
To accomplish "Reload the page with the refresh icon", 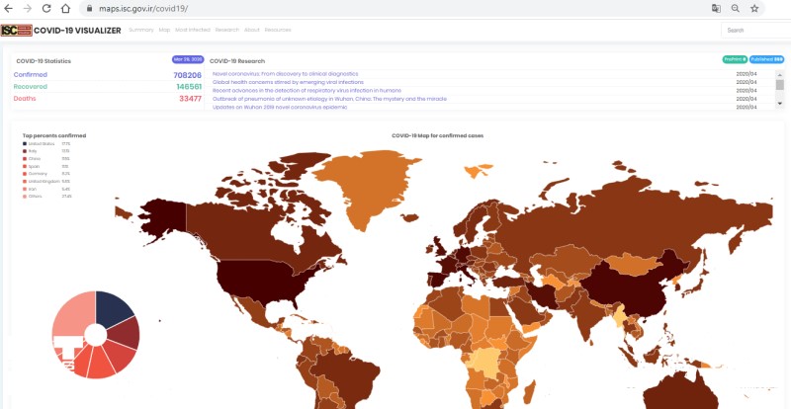I will point(46,8).
